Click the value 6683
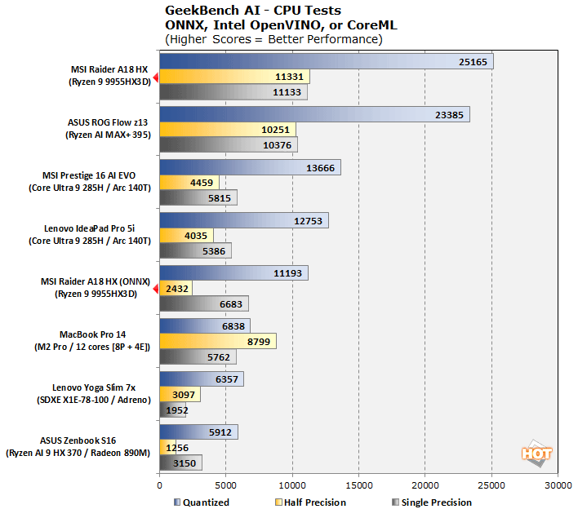This screenshot has width=578, height=509. [231, 304]
